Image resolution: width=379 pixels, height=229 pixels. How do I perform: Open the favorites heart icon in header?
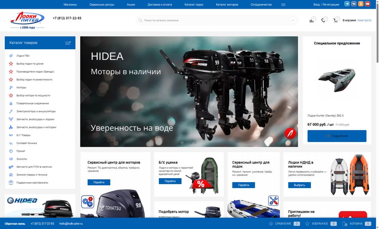coord(323,21)
